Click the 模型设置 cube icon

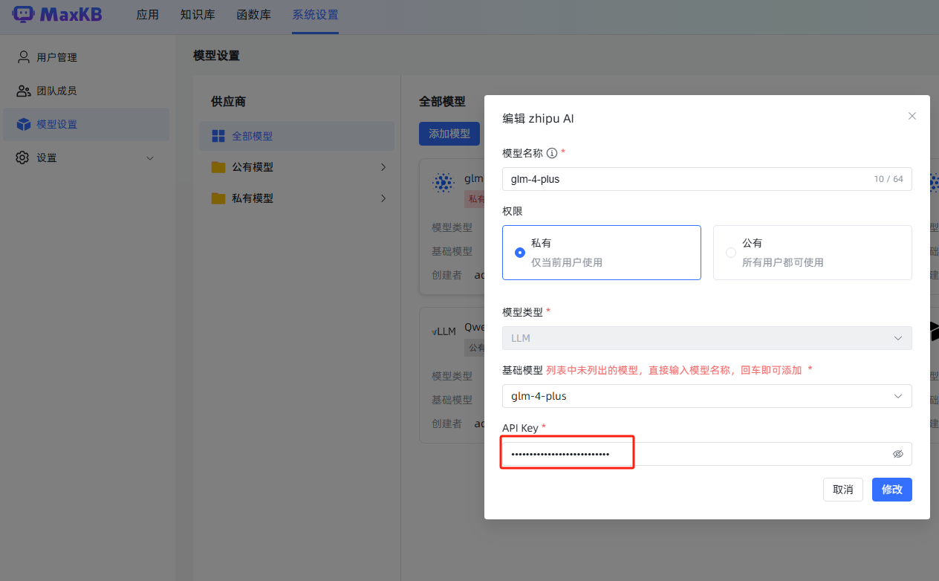click(24, 124)
